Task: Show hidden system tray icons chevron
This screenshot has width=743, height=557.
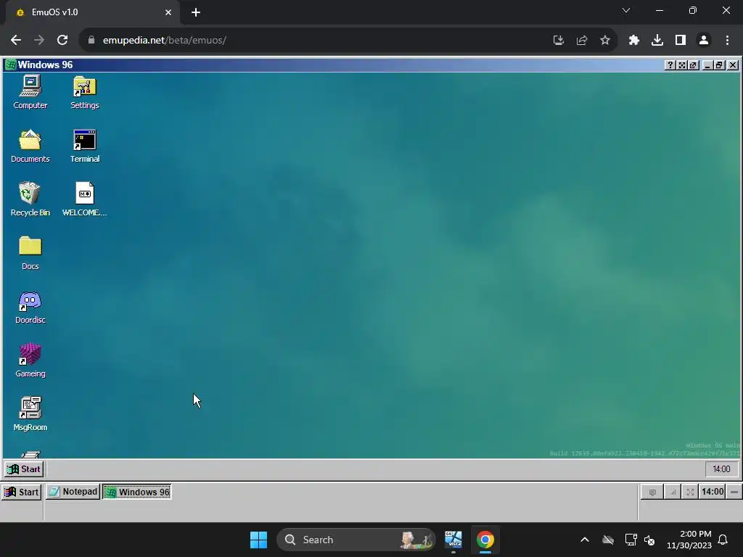Action: 585,540
